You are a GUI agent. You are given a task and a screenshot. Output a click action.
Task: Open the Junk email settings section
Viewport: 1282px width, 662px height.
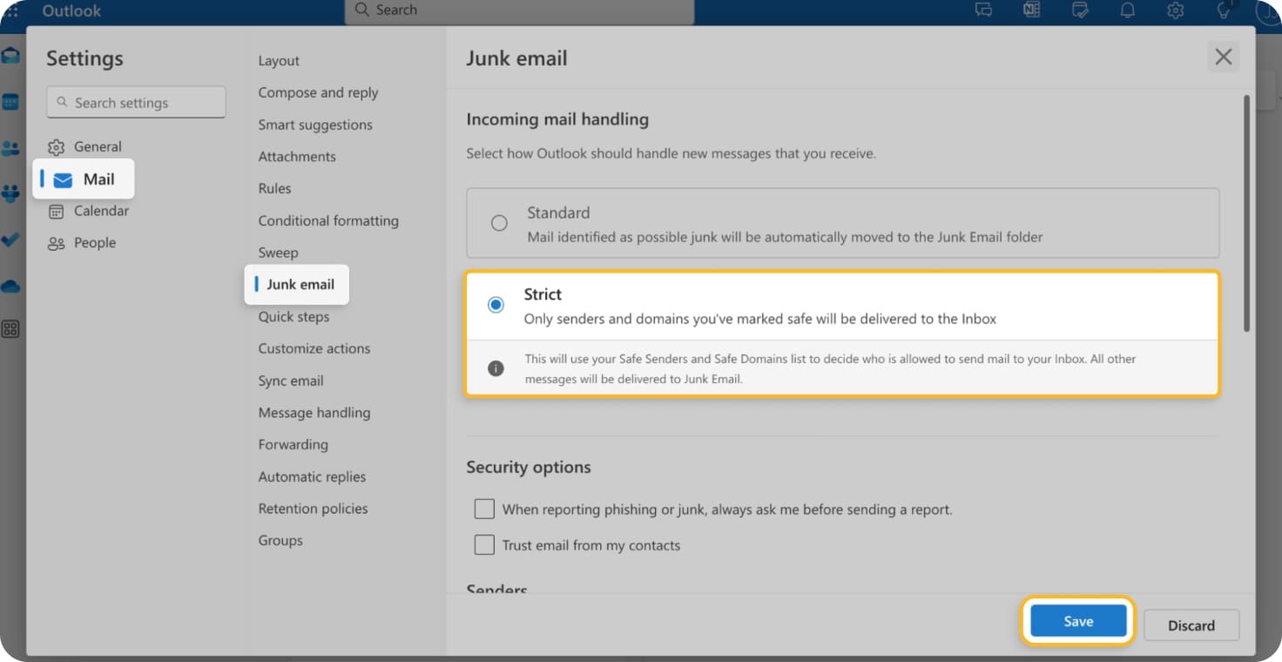coord(300,284)
